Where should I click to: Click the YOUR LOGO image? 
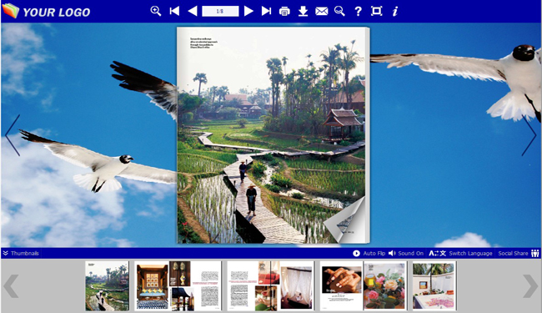tap(46, 11)
